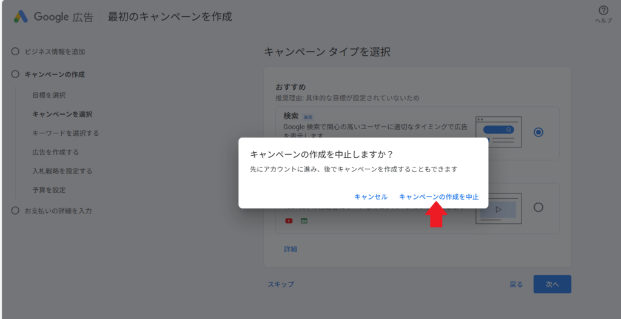This screenshot has width=621, height=319.
Task: Click the お支払いの詳細を入力 step circle
Action: 15,211
